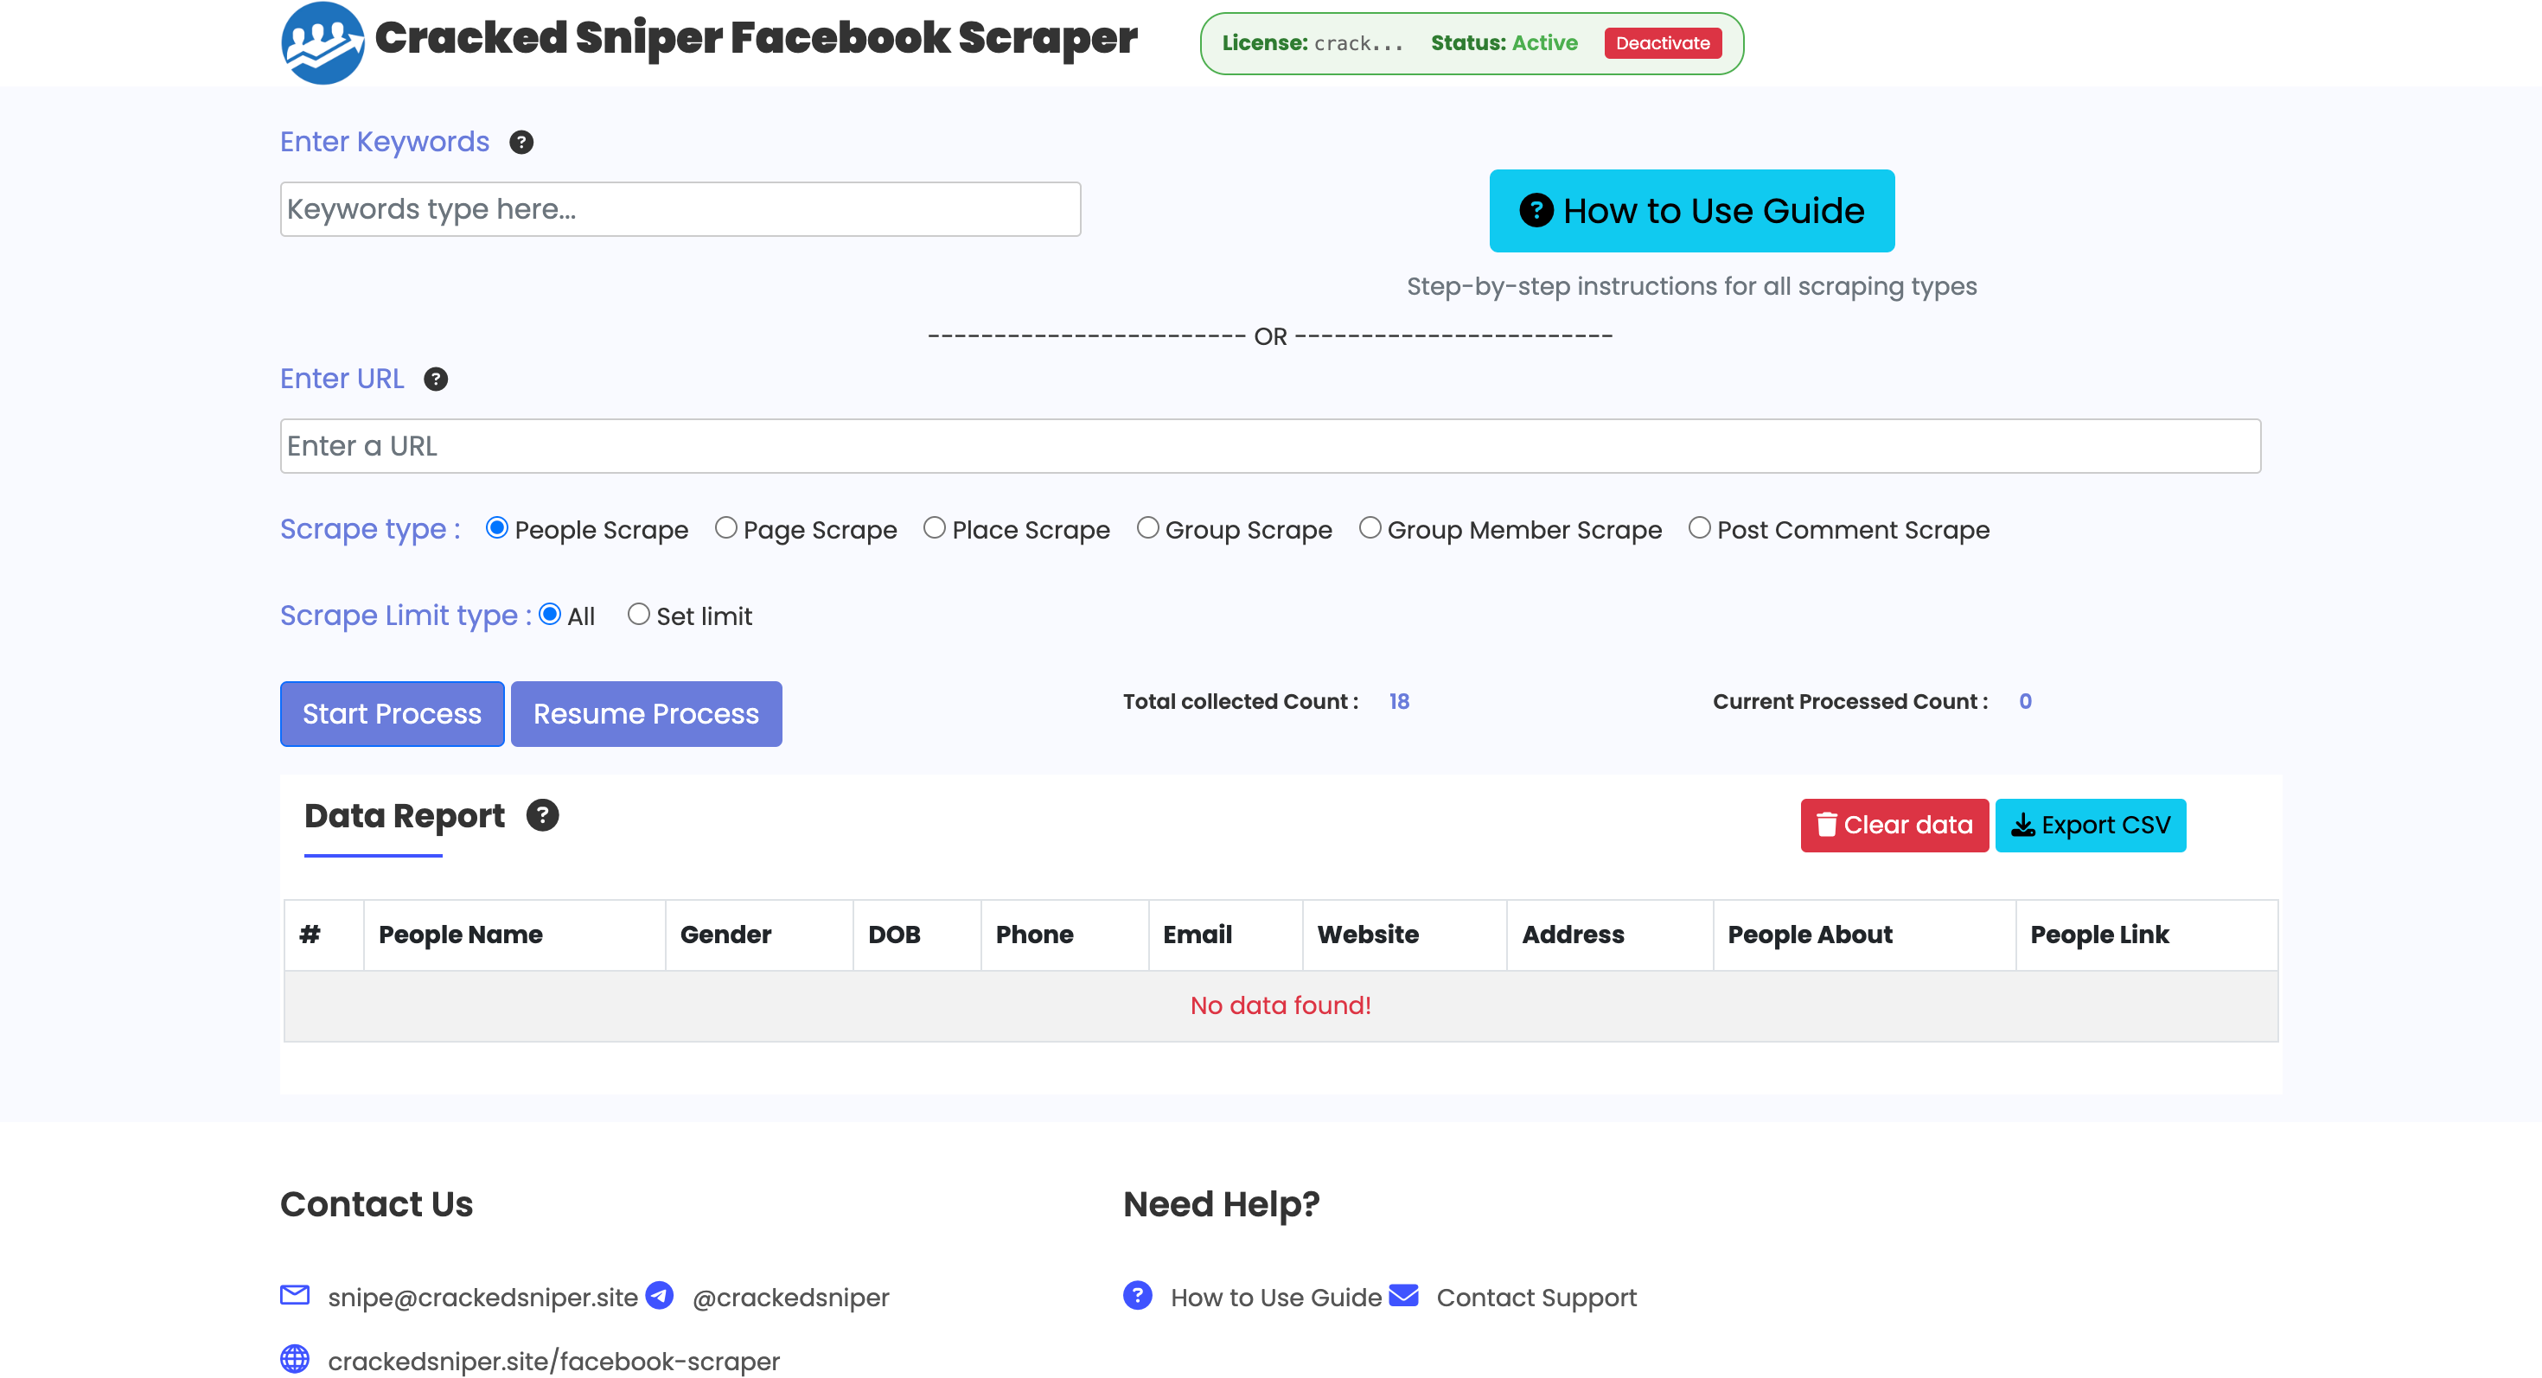
Task: Open the Enter URL help tooltip icon
Action: coord(435,379)
